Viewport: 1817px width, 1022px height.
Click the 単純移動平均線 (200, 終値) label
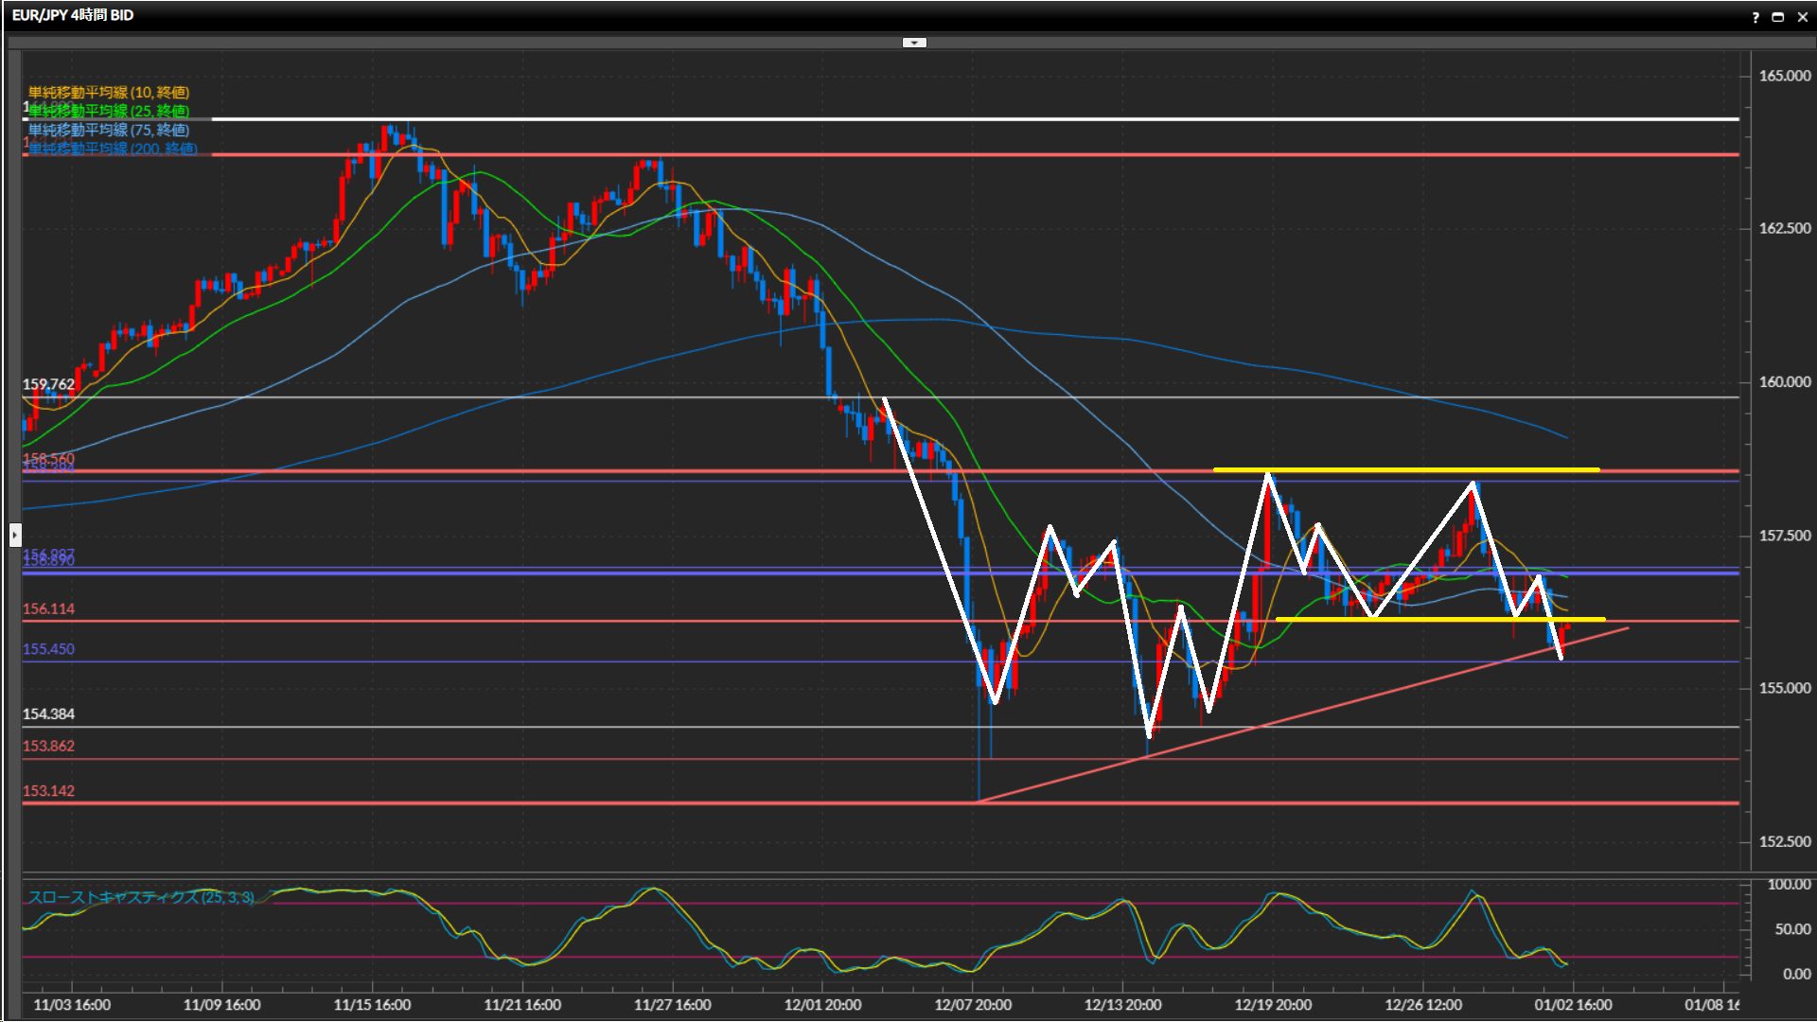(113, 149)
